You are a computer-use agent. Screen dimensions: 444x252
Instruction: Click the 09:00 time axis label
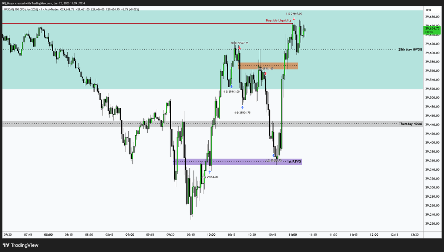pos(129,235)
